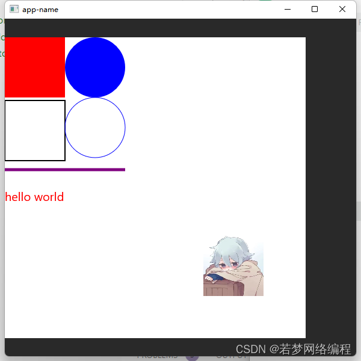The width and height of the screenshot is (361, 361).
Task: Click the app-name title text
Action: (x=40, y=10)
